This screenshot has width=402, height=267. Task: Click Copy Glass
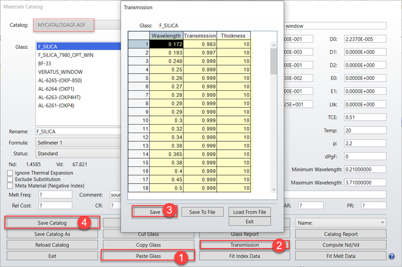click(x=148, y=244)
